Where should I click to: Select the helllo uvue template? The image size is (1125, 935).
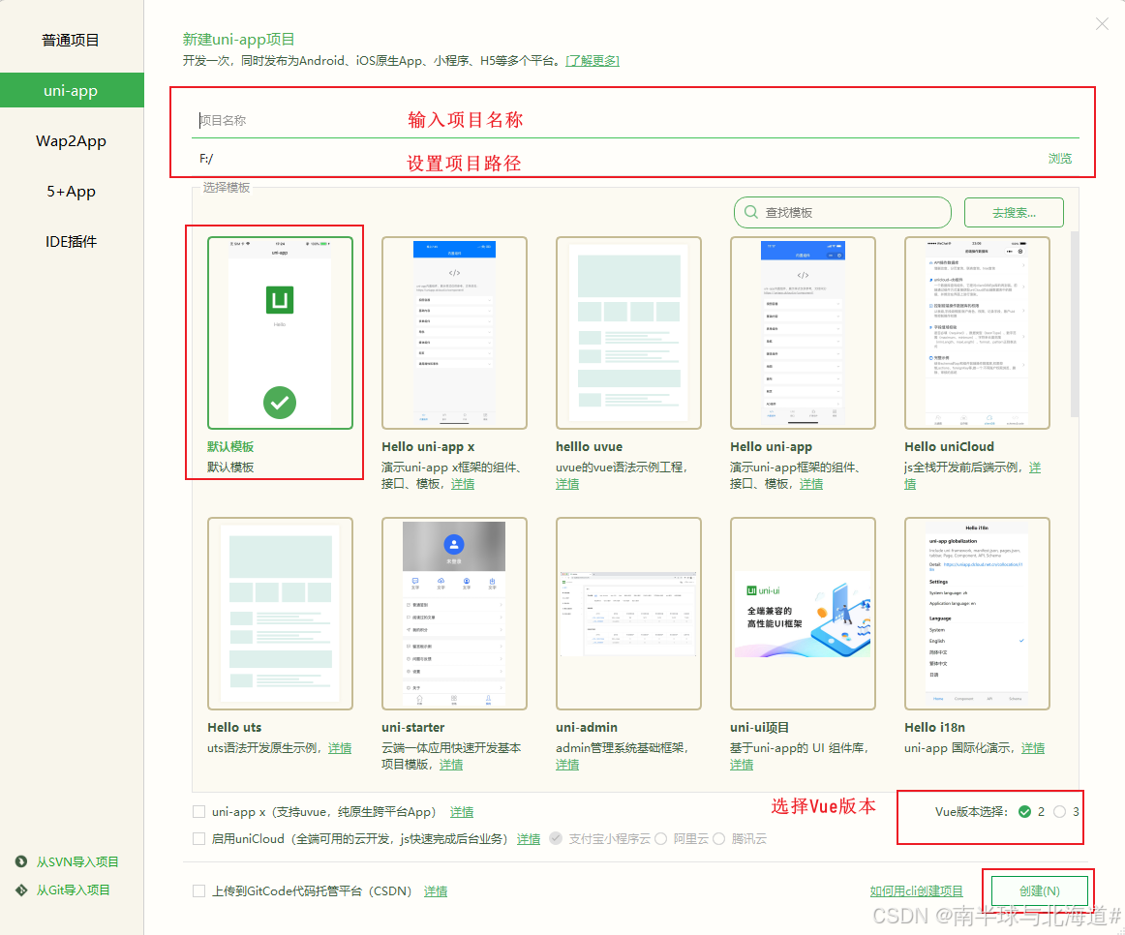(x=628, y=333)
